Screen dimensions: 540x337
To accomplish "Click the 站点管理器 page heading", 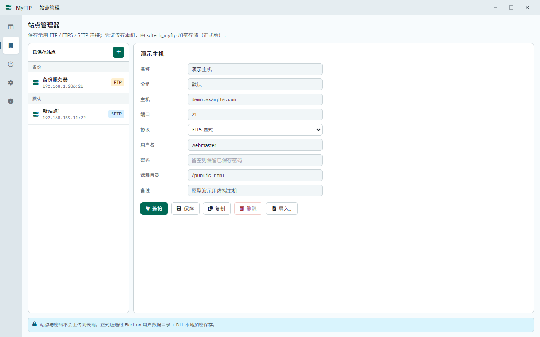I will click(x=43, y=25).
